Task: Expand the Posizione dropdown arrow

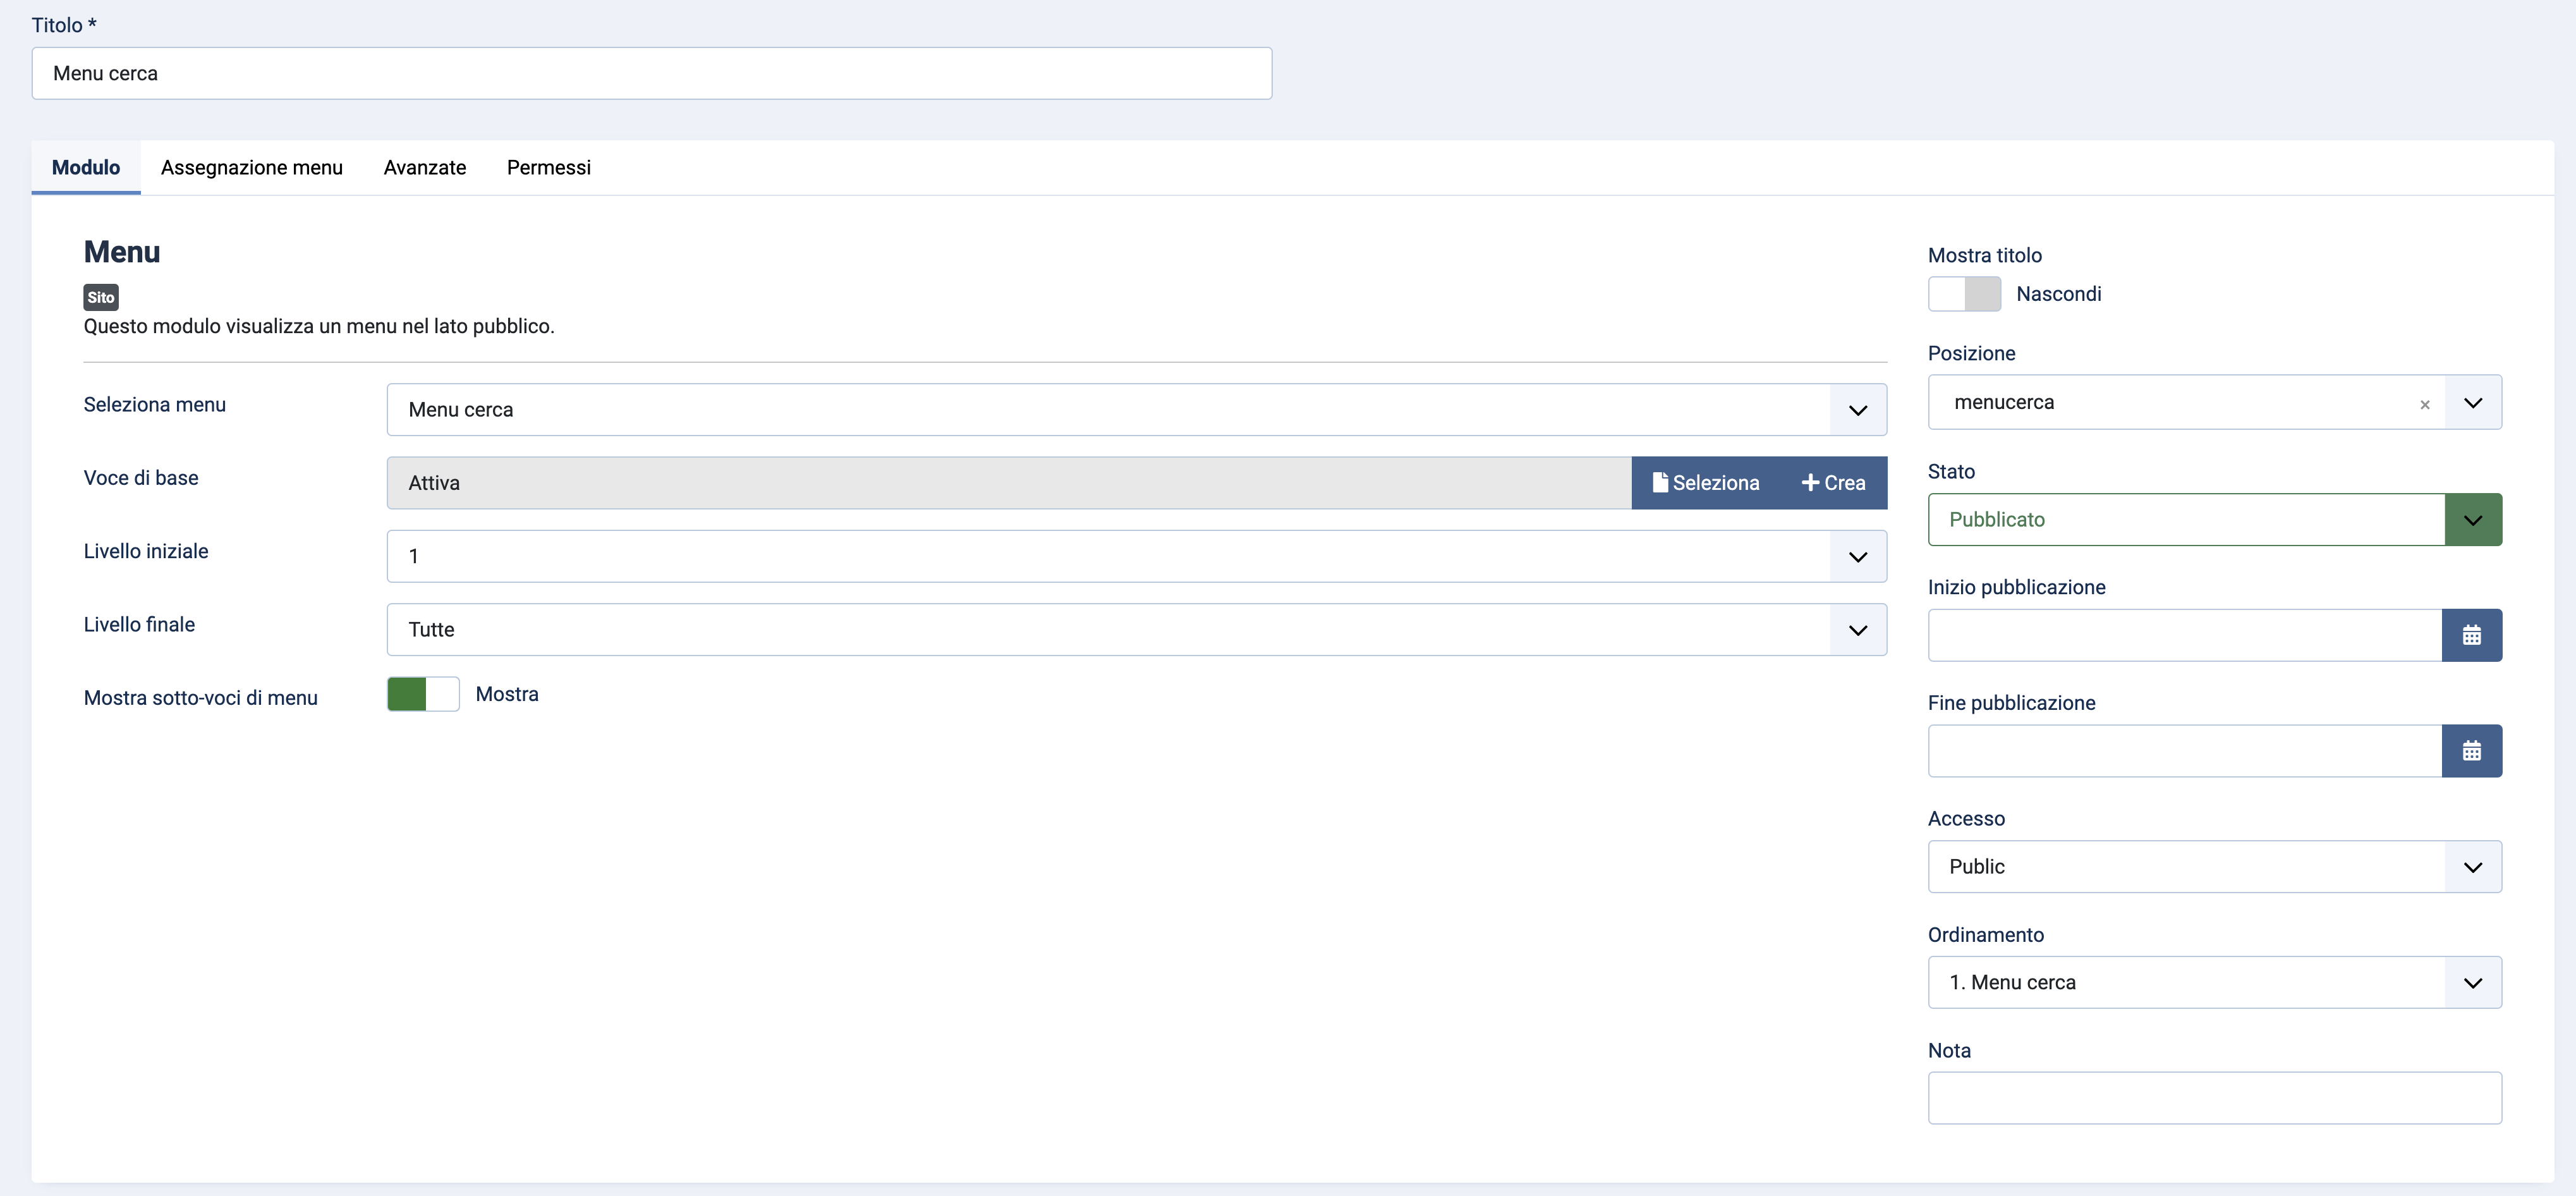Action: [2473, 402]
